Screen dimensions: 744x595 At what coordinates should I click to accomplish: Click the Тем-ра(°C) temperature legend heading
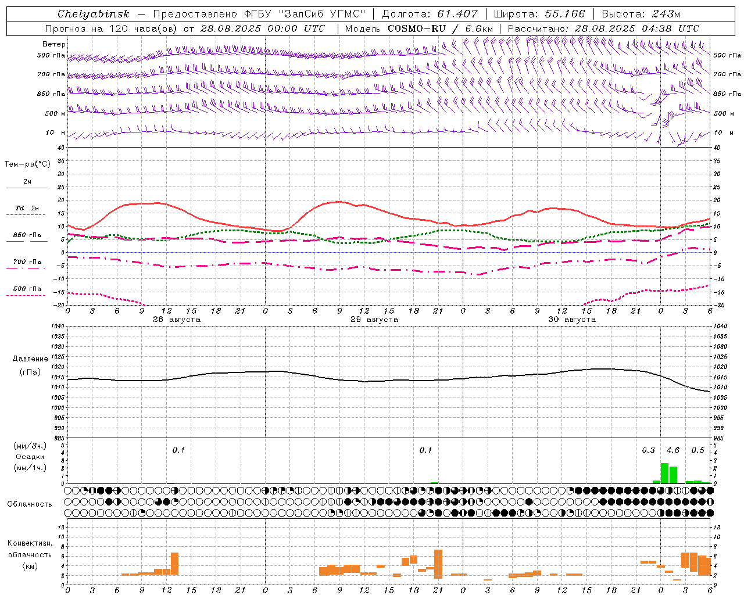pos(27,164)
